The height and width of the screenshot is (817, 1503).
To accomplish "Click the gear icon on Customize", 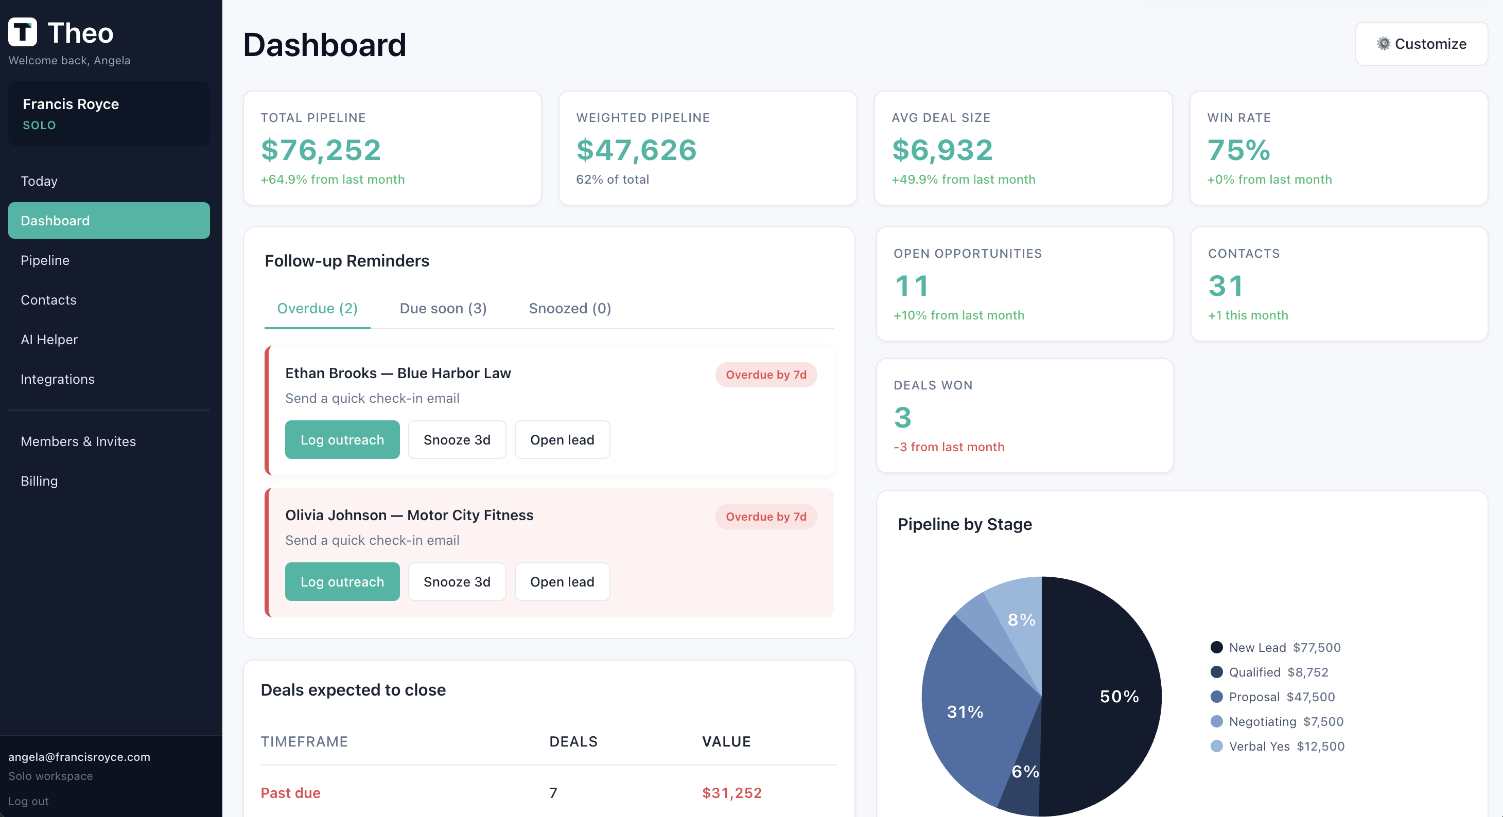I will [1383, 44].
